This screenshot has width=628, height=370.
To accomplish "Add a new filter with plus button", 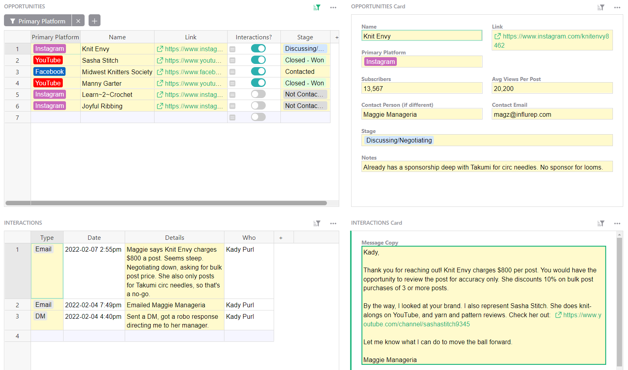I will click(x=95, y=21).
